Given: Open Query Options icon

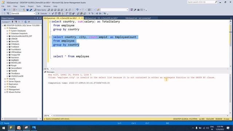Looking at the screenshot, I should 59,13.
